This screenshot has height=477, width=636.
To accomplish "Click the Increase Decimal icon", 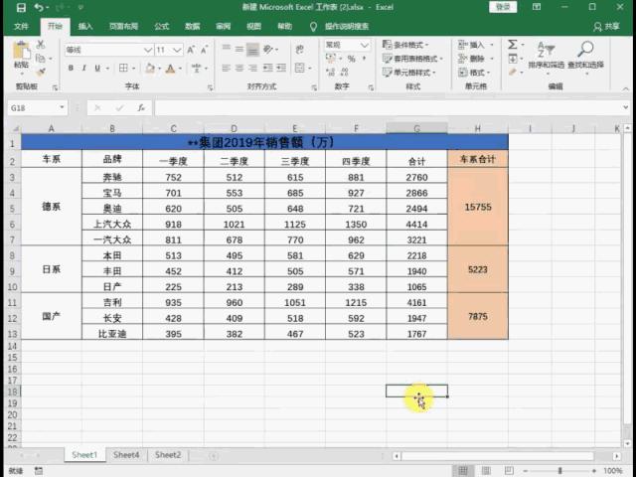I will tap(331, 73).
